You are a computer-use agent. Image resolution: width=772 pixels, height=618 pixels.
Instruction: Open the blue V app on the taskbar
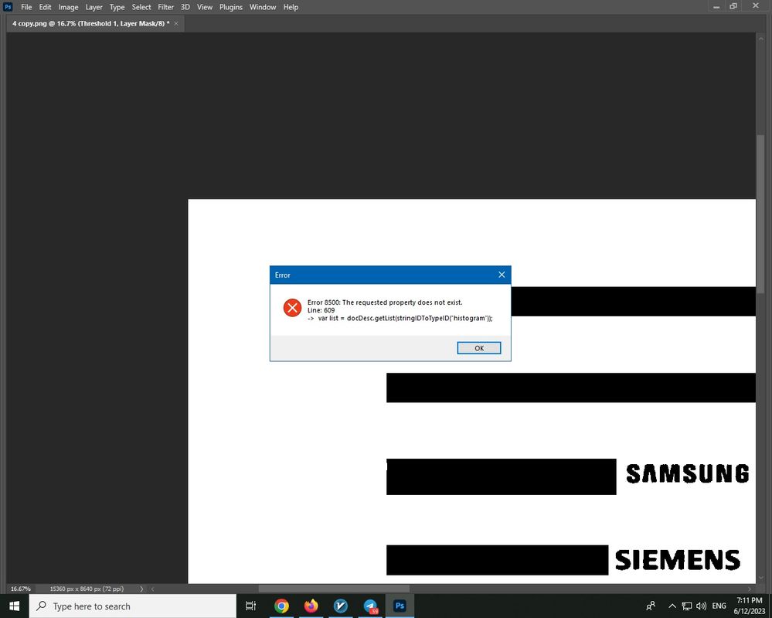[x=340, y=606]
